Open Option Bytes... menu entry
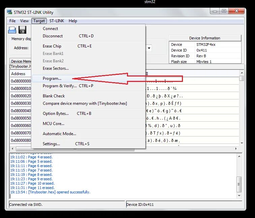The image size is (255, 218). pos(89,114)
